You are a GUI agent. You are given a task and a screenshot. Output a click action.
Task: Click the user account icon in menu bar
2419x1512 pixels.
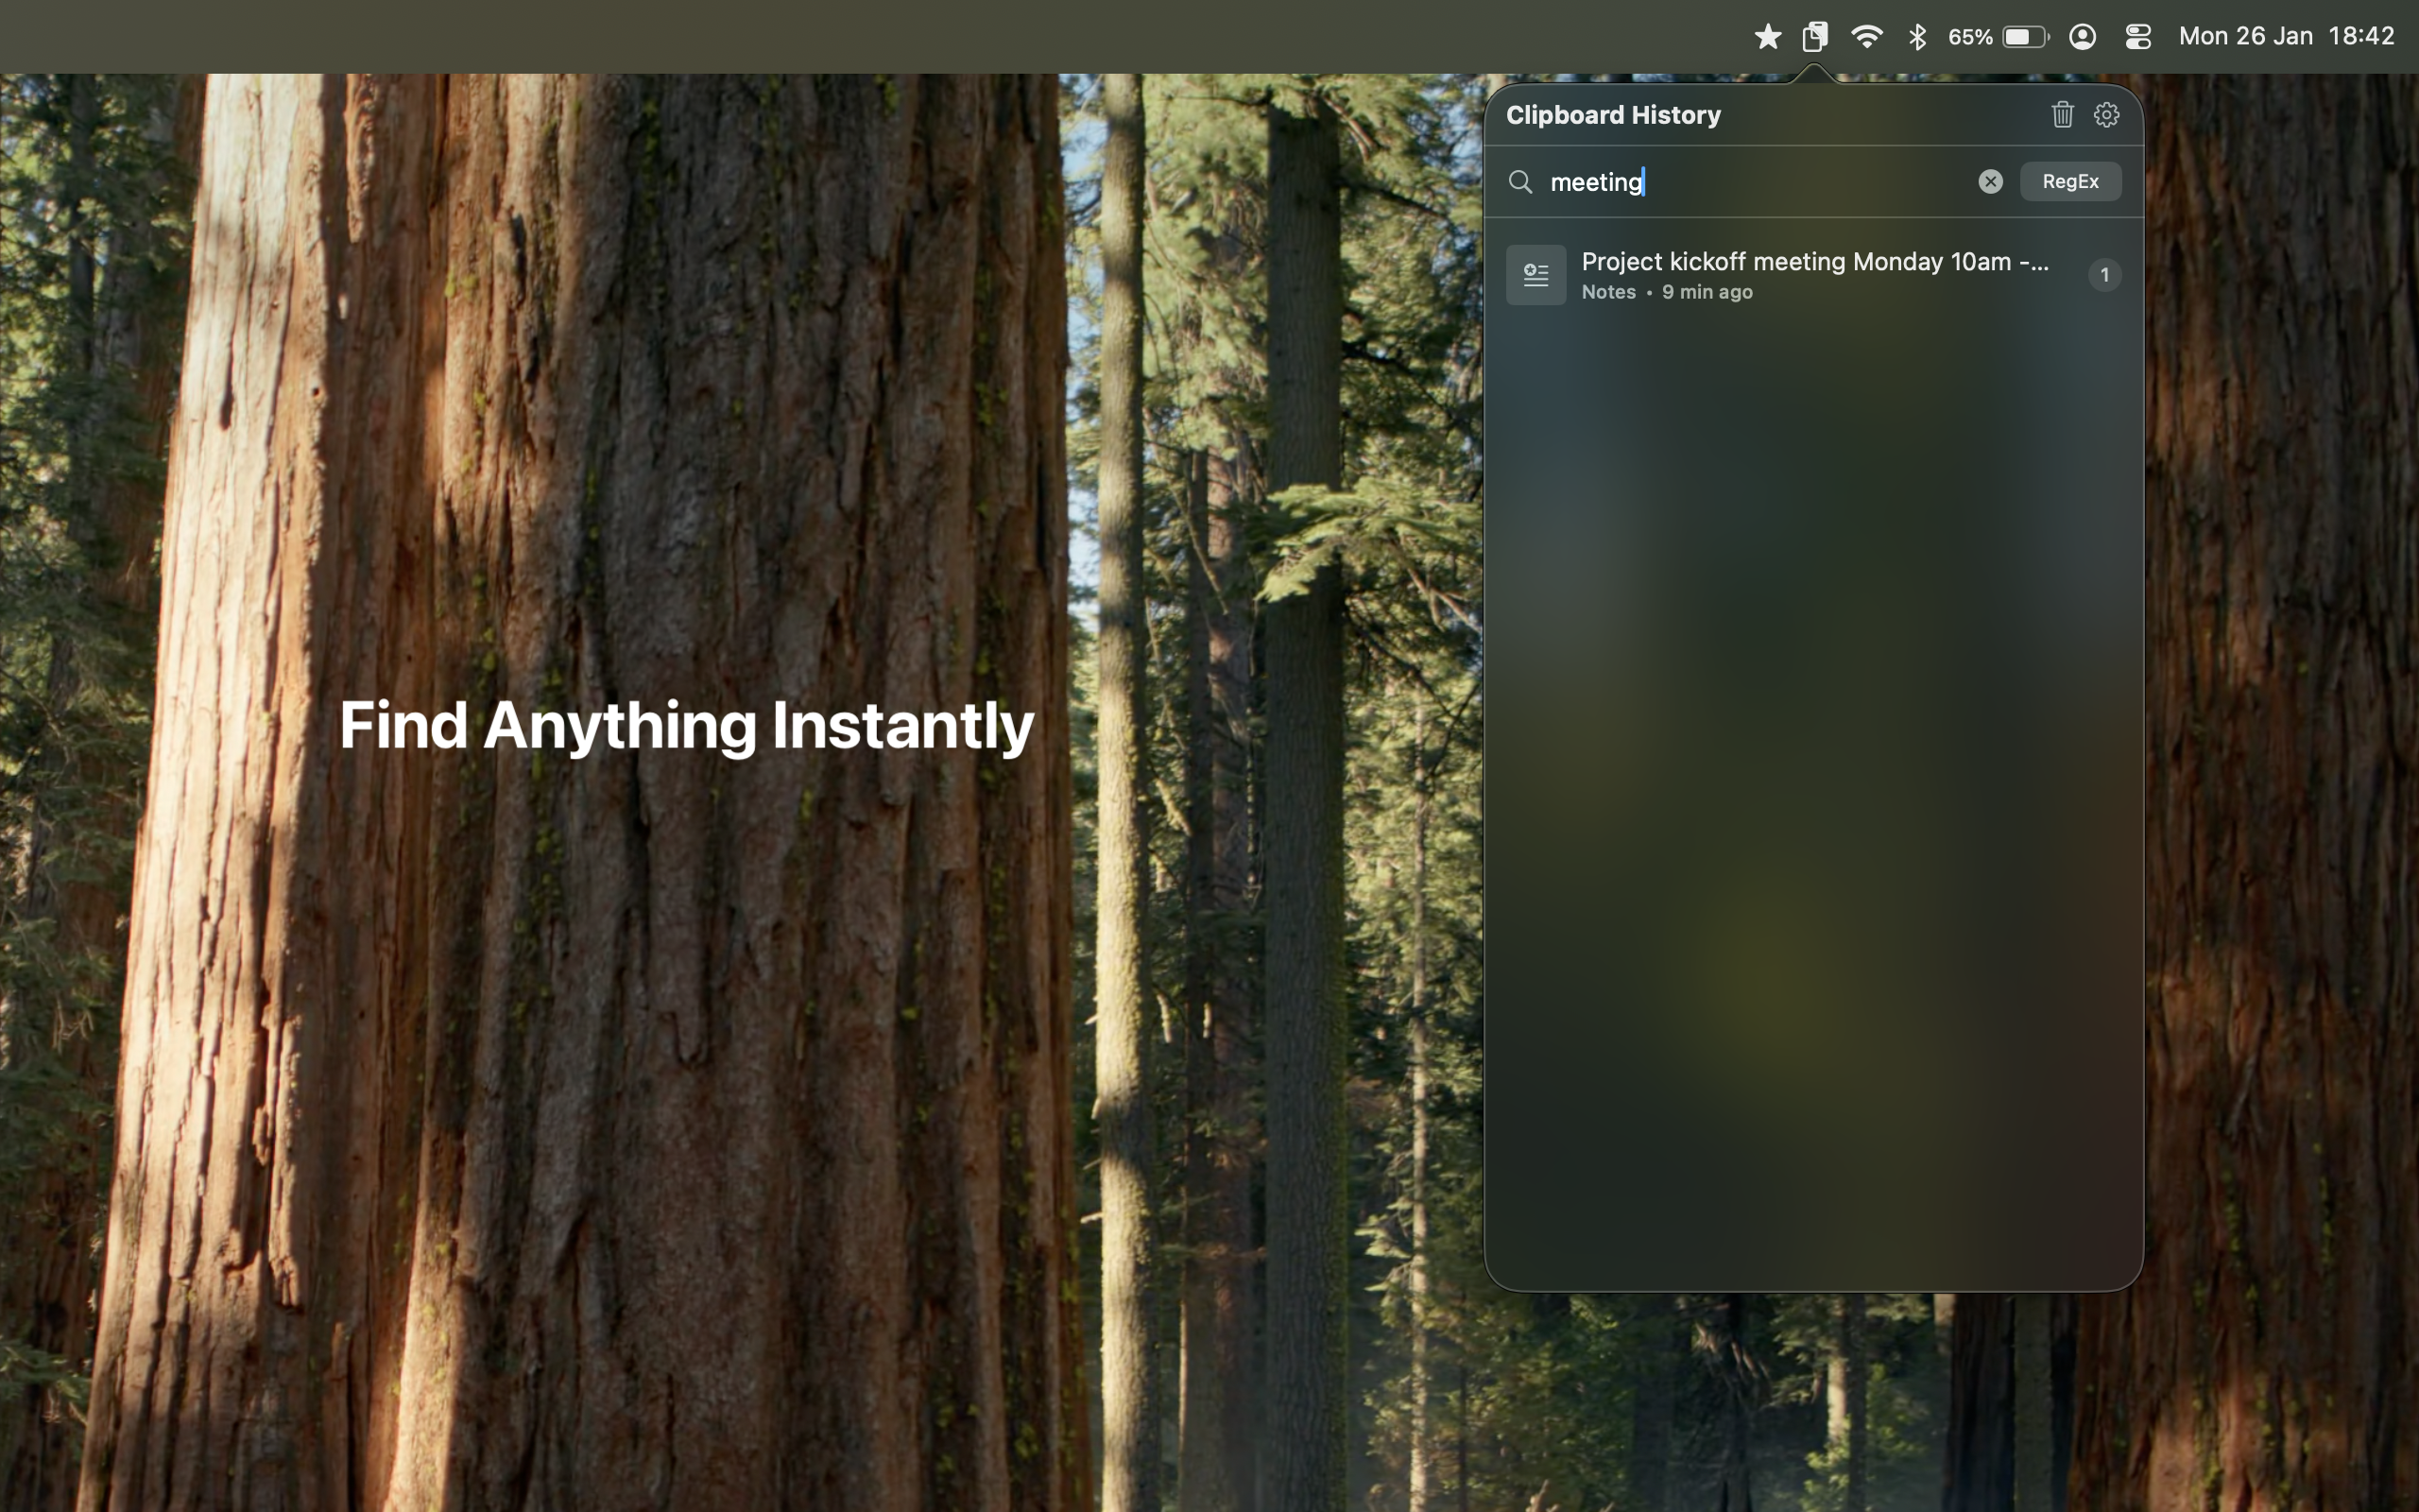point(2081,36)
